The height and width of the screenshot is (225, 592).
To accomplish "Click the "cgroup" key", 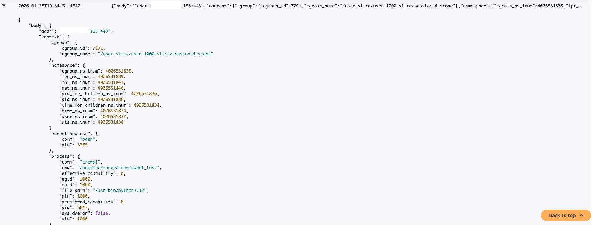I will [59, 43].
